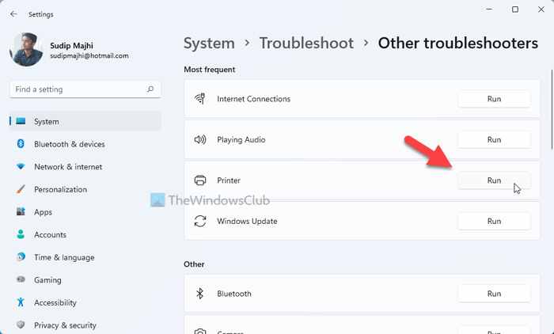The image size is (554, 334).
Task: Run the Windows Update troubleshooter
Action: [494, 222]
